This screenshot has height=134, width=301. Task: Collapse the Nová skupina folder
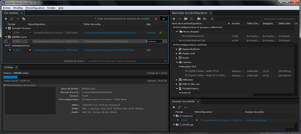[x=177, y=32]
